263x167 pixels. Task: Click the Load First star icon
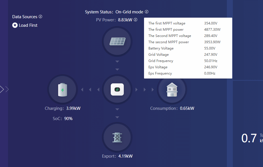15,25
